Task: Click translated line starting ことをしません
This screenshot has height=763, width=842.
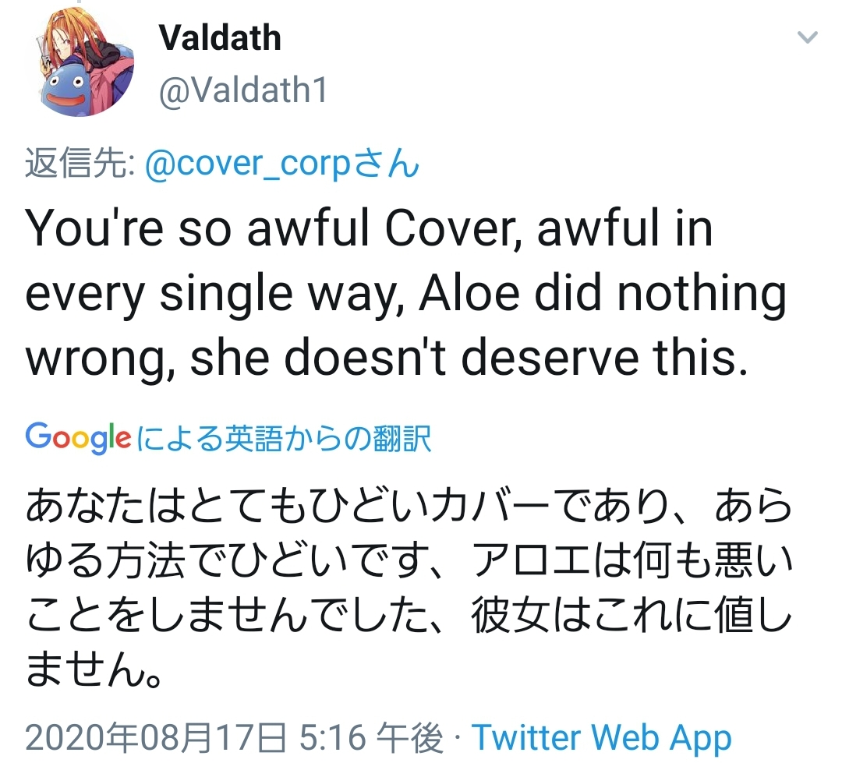Action: pyautogui.click(x=409, y=616)
